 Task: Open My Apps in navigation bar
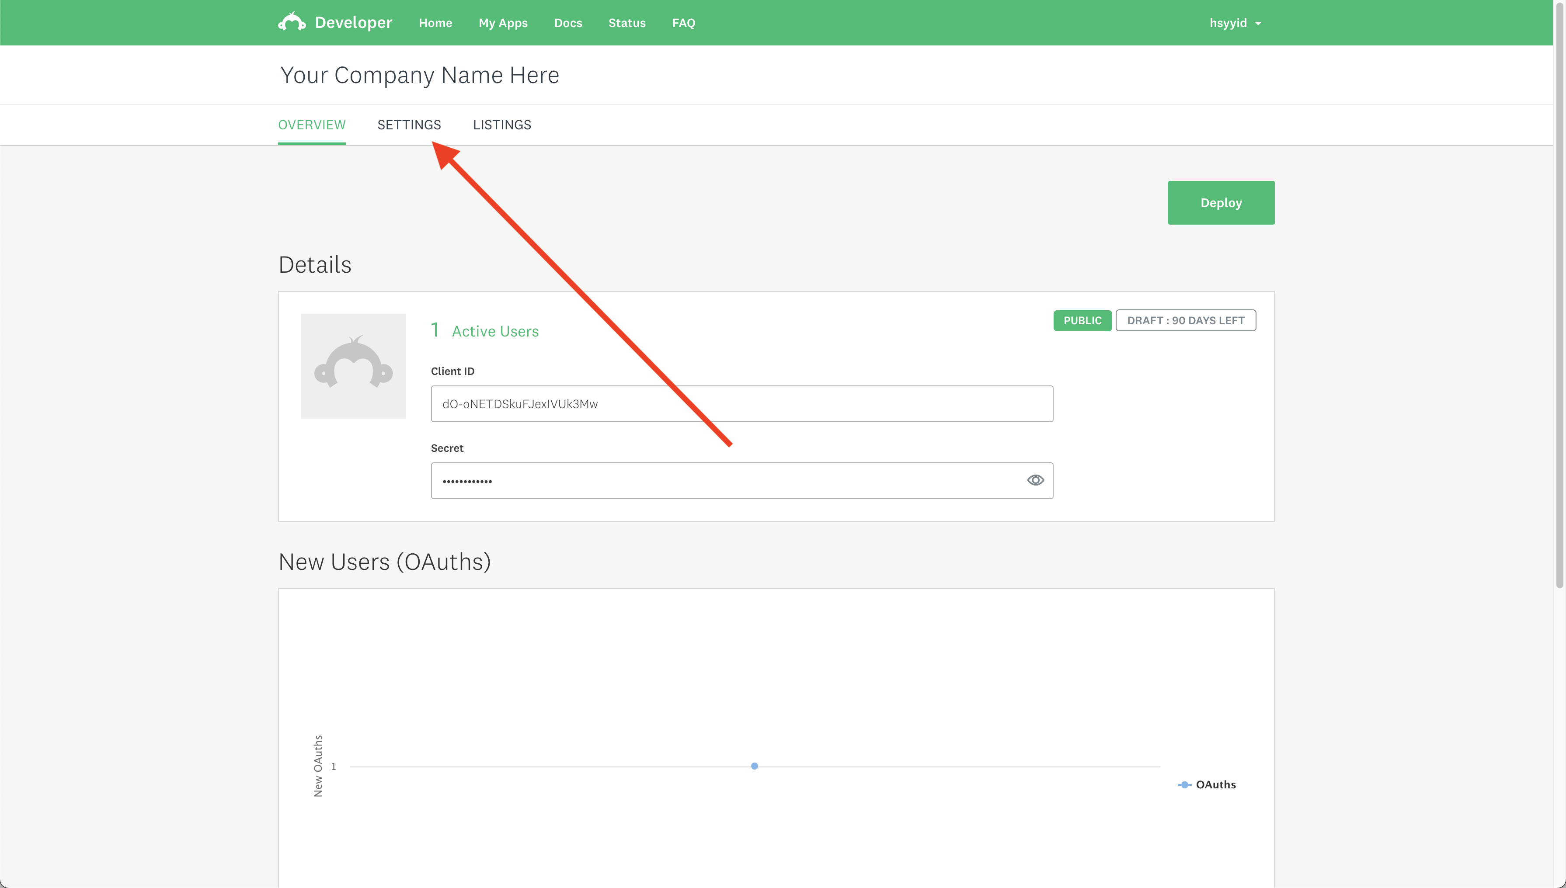(x=503, y=23)
